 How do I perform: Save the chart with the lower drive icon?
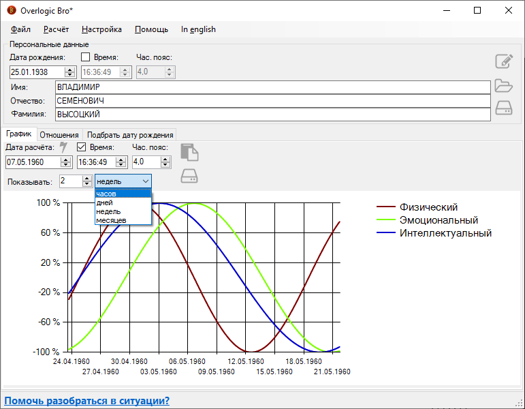189,177
